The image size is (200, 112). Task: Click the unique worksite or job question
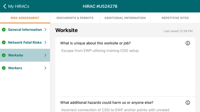tap(95, 43)
